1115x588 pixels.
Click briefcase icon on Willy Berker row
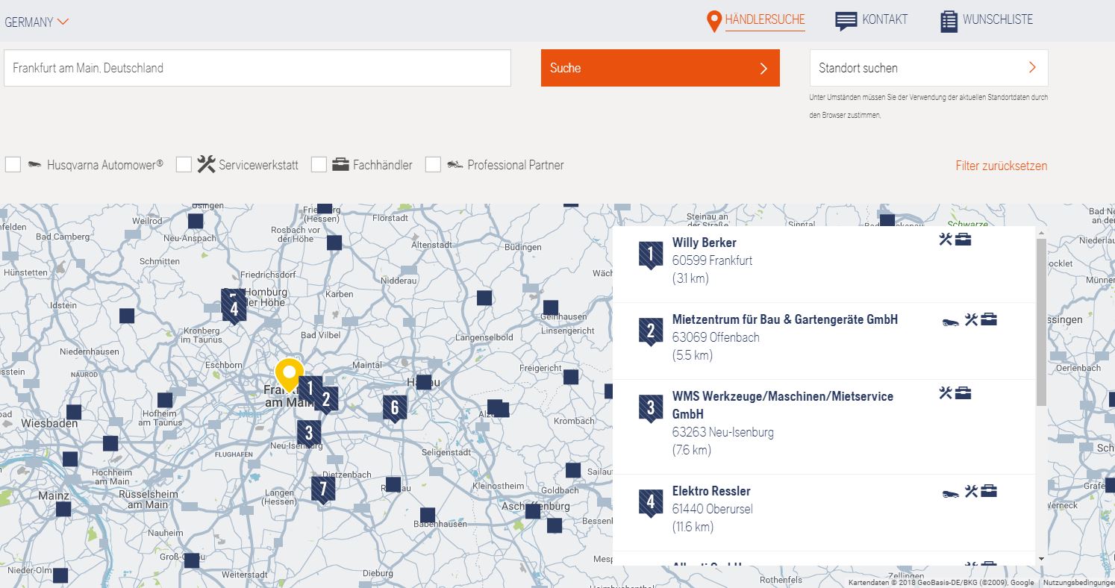point(963,240)
